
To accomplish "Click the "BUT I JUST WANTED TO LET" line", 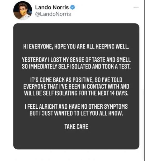I will point(76,113).
